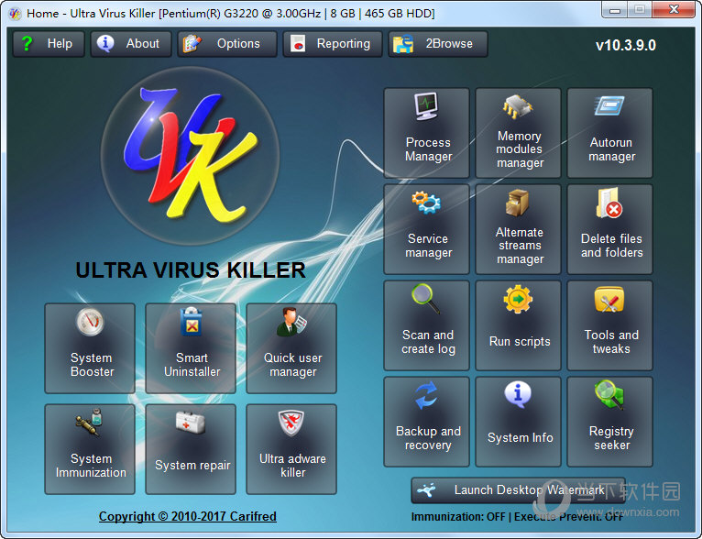Open Quick user manager
Viewport: 702px width, 539px height.
[x=291, y=348]
